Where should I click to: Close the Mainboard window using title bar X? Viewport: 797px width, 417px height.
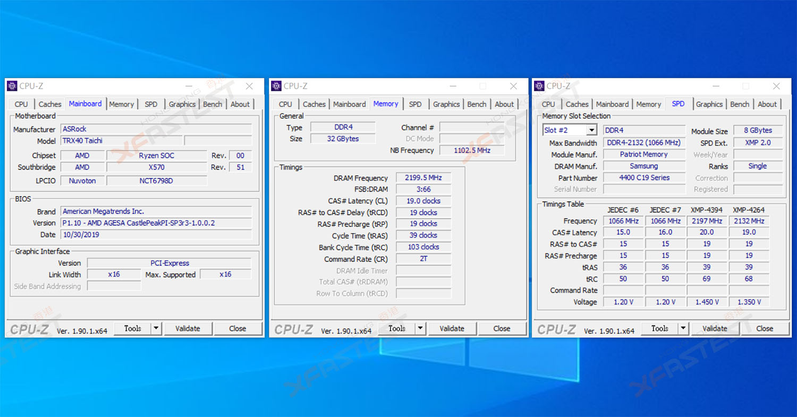tap(249, 86)
